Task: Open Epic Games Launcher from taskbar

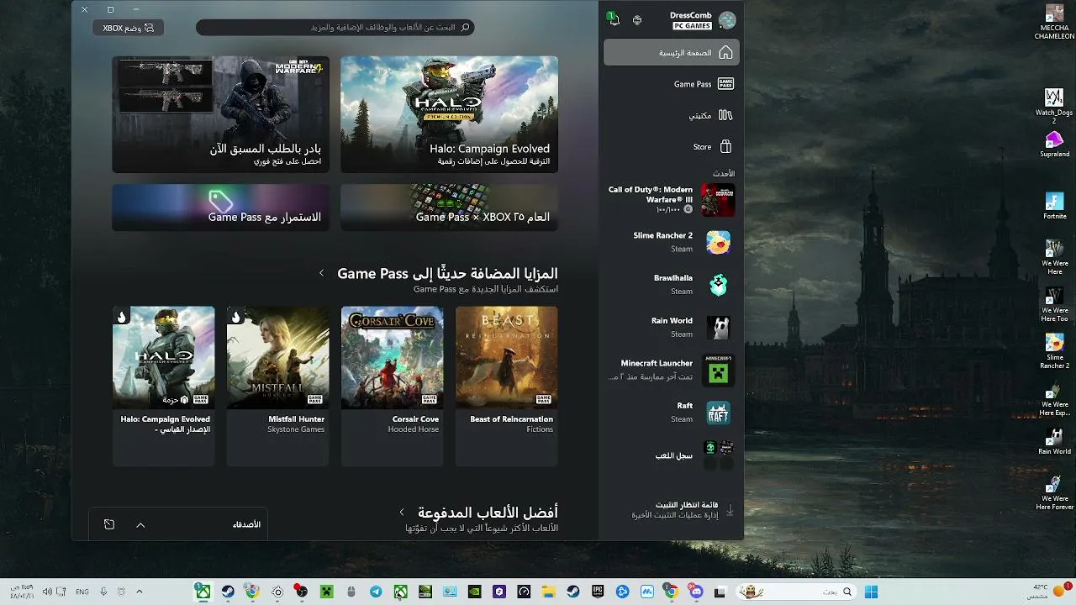Action: (598, 592)
